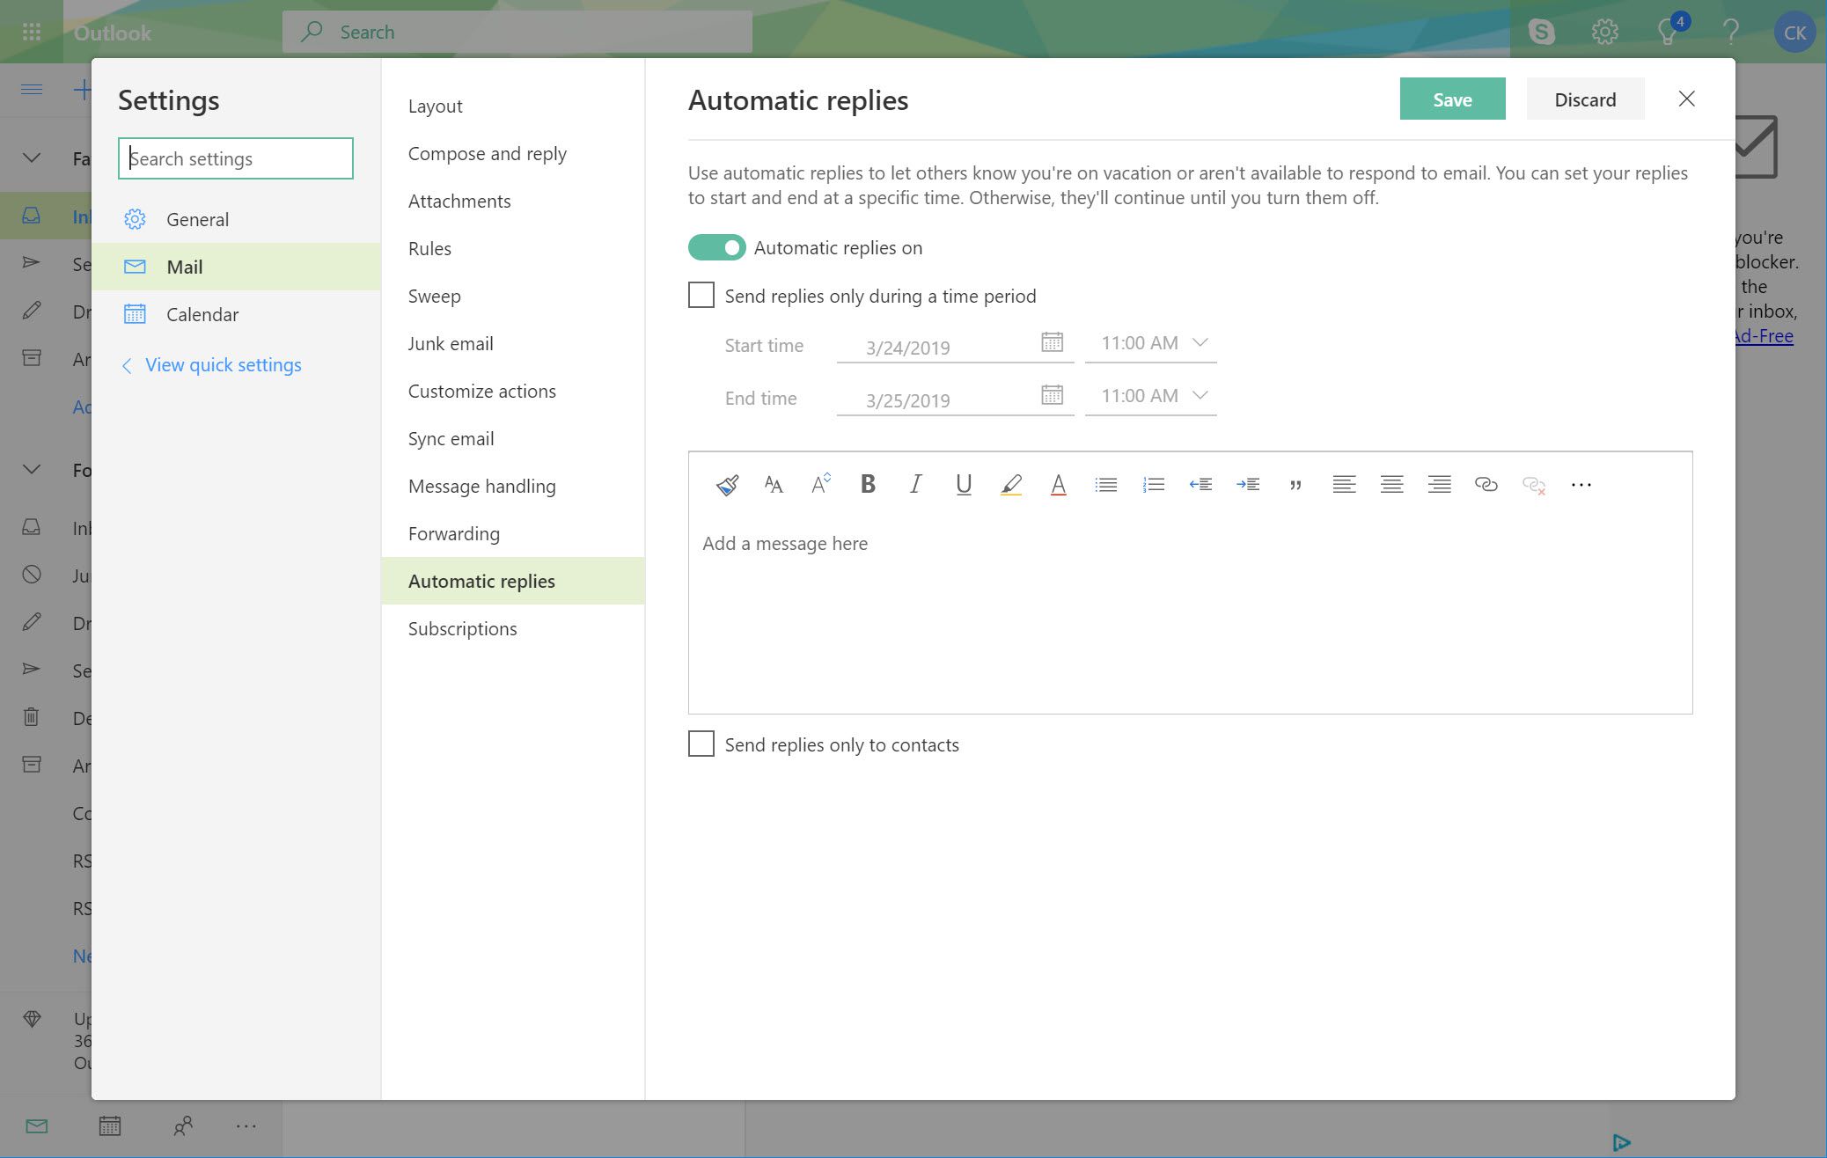This screenshot has width=1827, height=1158.
Task: Select Automatic replies from settings menu
Action: click(x=482, y=579)
